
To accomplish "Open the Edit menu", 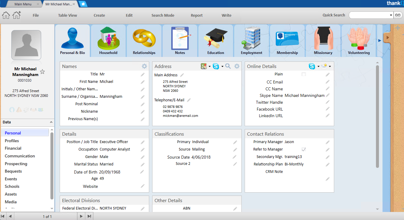I will 129,15.
